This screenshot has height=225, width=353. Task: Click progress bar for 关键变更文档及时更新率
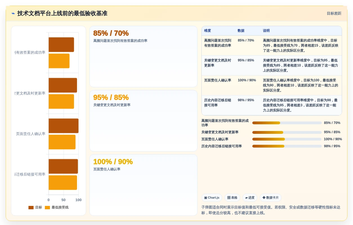(287, 132)
